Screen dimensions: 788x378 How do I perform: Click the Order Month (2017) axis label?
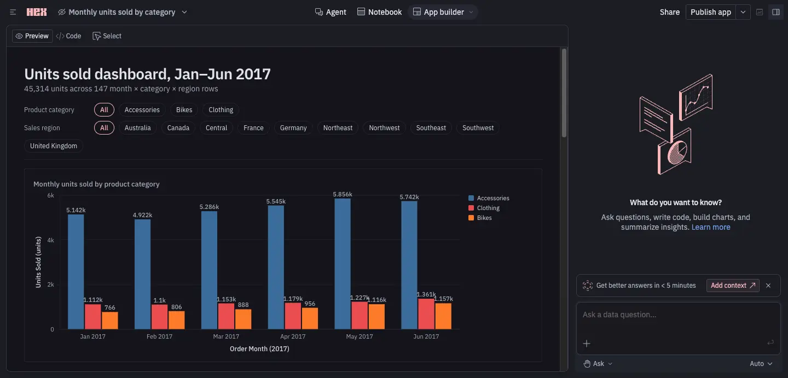(x=259, y=349)
